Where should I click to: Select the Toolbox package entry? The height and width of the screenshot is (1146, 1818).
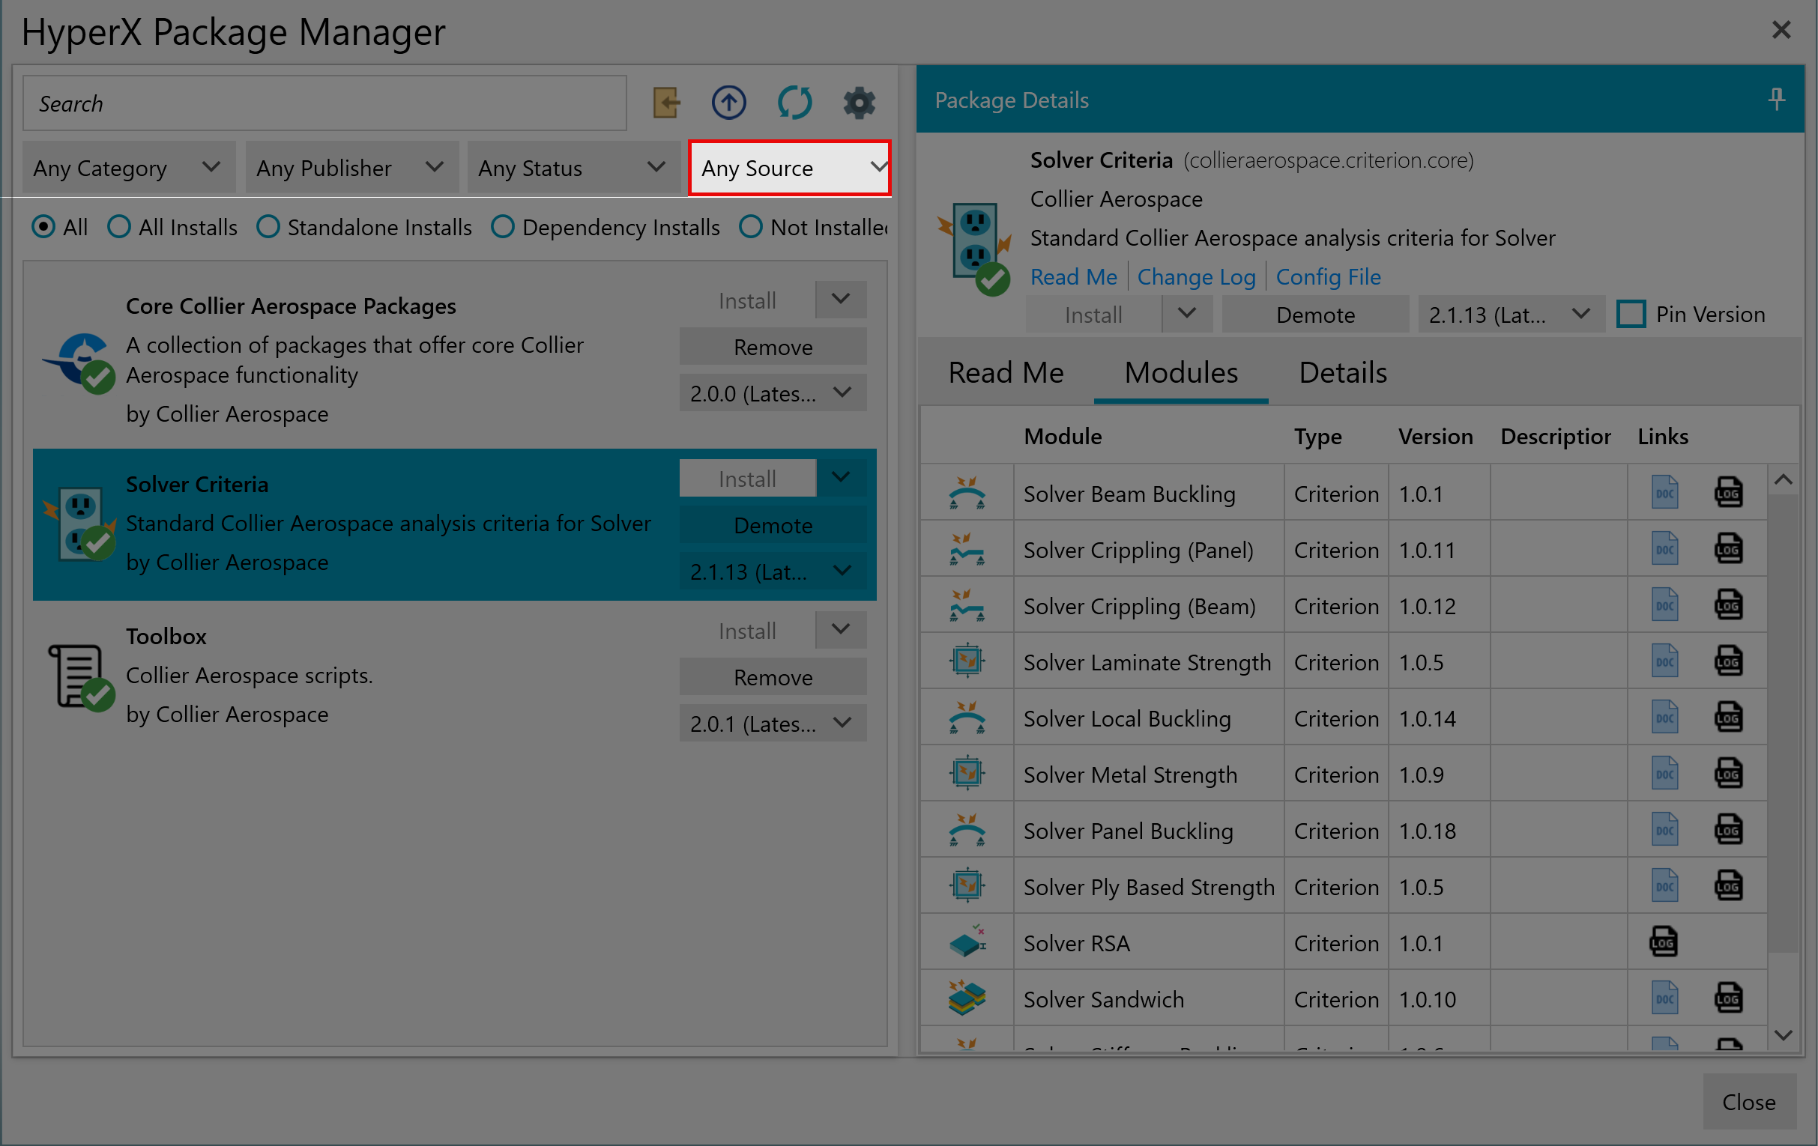coord(454,676)
